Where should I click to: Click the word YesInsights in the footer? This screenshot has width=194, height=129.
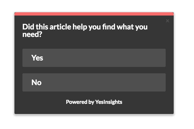[x=109, y=102]
